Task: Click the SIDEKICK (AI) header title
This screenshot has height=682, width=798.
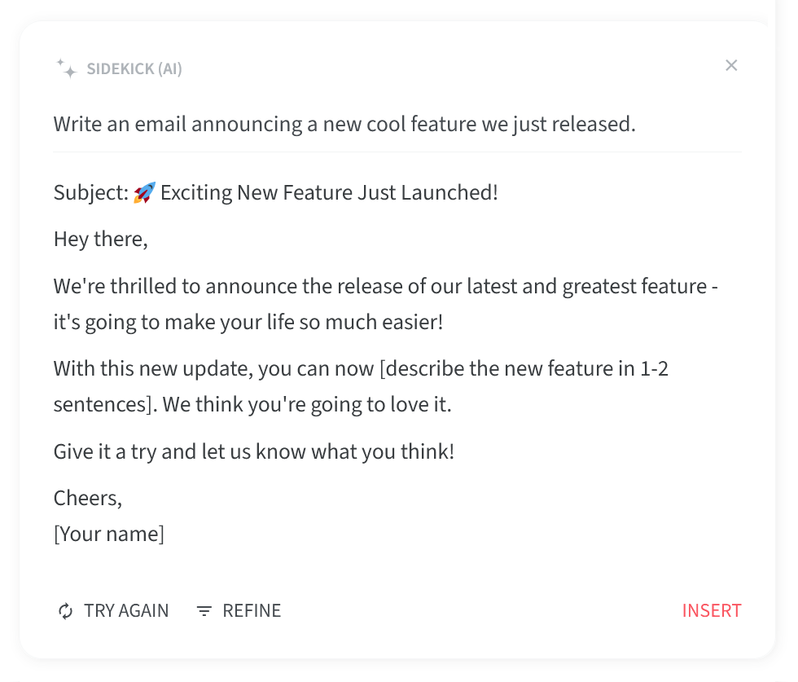Action: click(134, 68)
